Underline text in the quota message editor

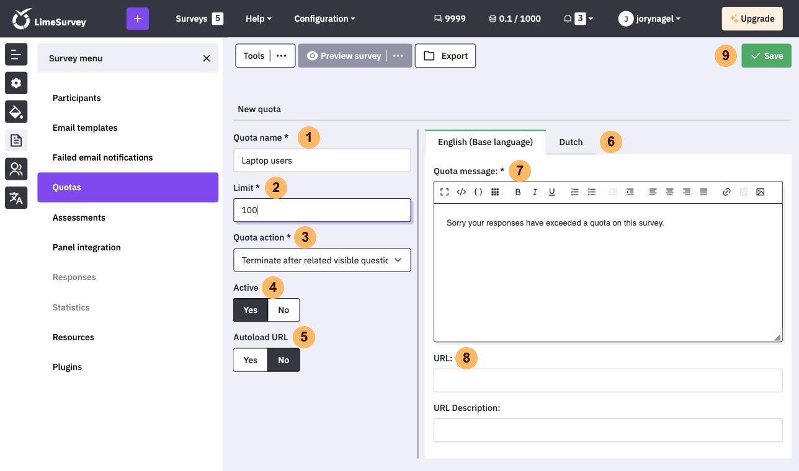[551, 192]
